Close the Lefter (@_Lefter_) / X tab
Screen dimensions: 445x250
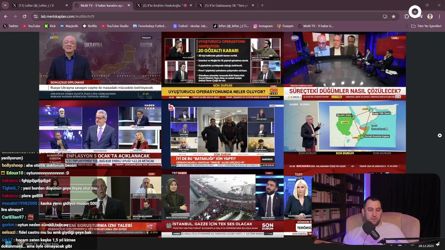point(67,6)
